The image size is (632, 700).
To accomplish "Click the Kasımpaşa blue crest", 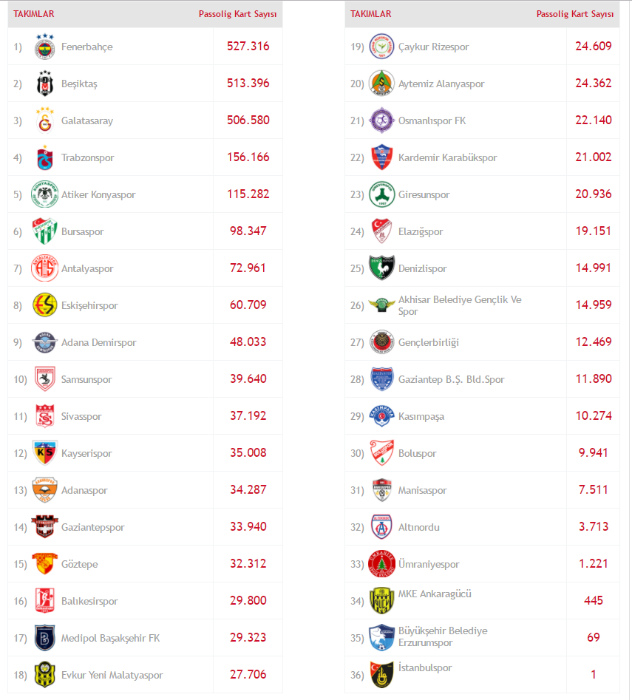I will click(381, 416).
